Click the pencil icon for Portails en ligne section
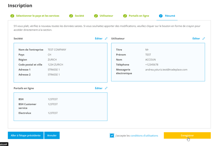This screenshot has width=222, height=146. click(106, 88)
